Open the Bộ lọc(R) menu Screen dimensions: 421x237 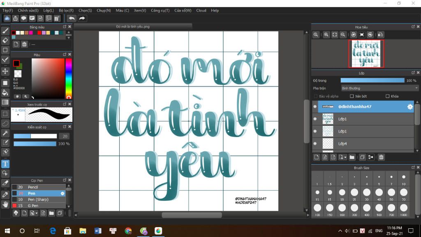pos(66,10)
